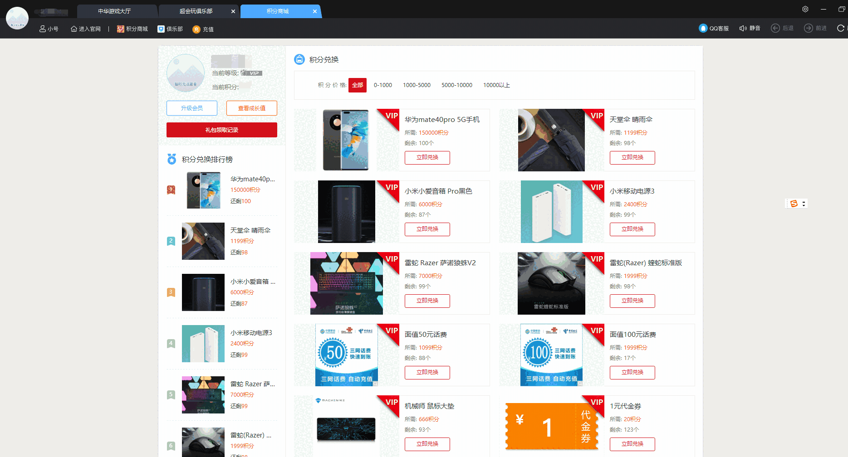Open the Huawei mate40pro product image in the grid
This screenshot has height=457, width=848.
(x=346, y=140)
